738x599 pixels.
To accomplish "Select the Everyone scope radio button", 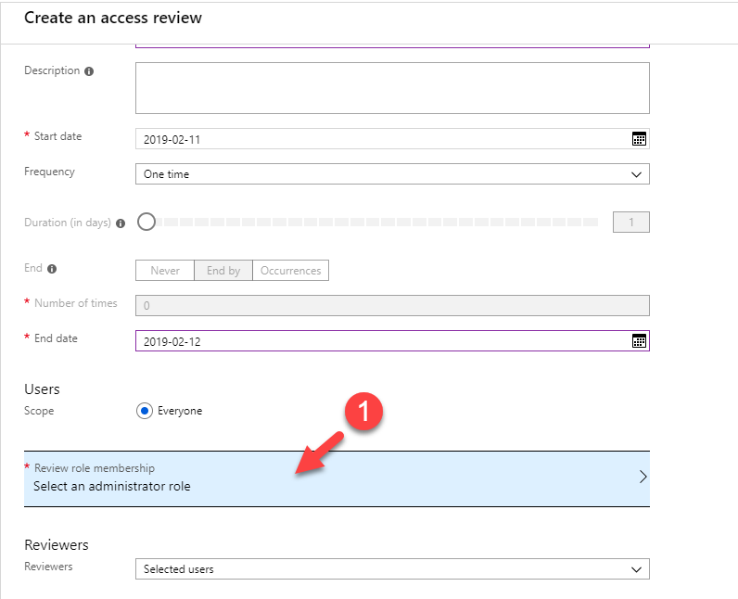I will point(145,411).
